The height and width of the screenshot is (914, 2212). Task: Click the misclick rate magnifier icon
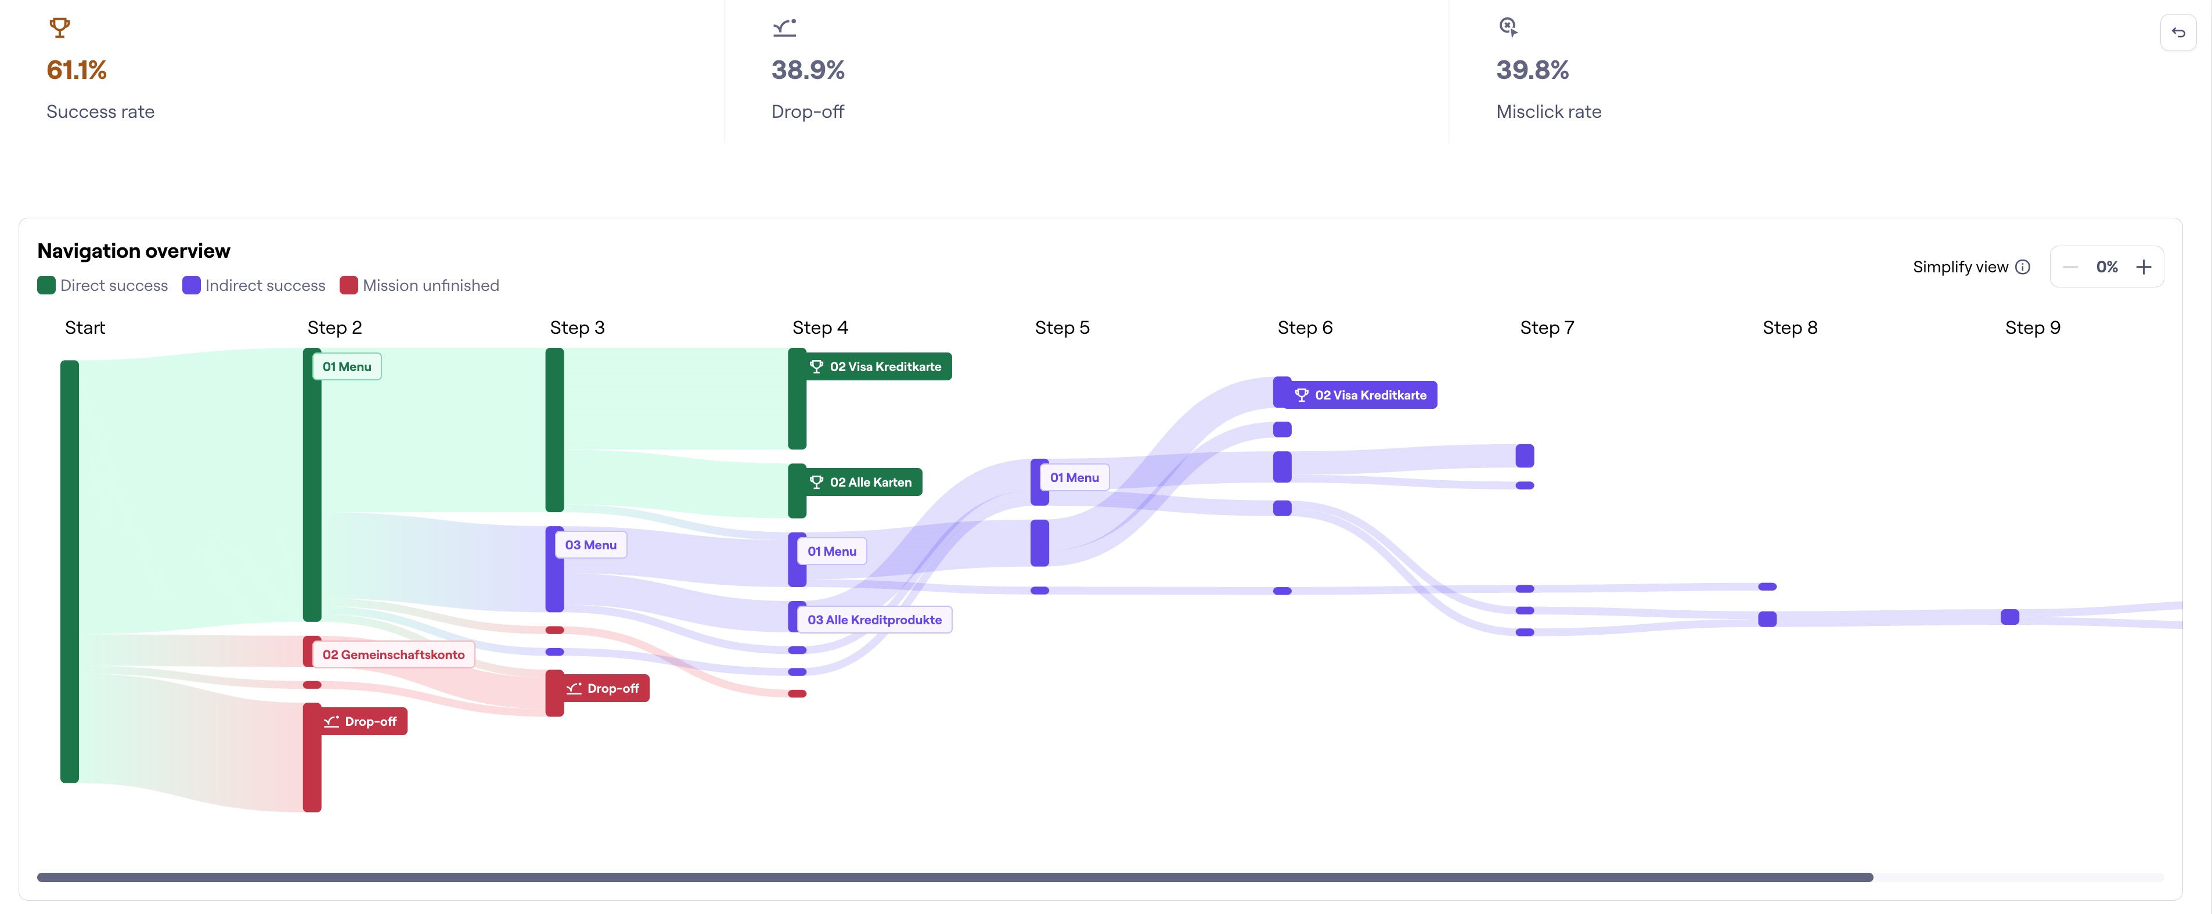click(1508, 27)
